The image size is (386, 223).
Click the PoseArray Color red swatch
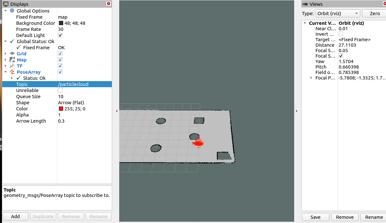click(x=61, y=109)
